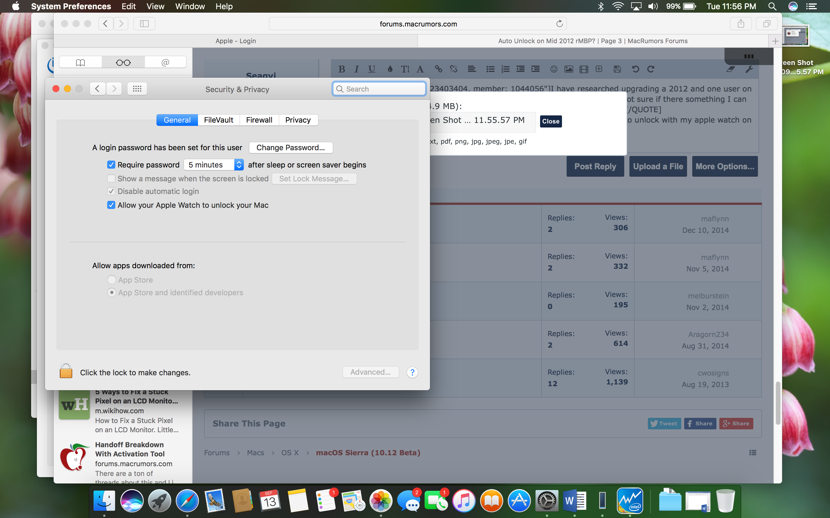Click the lock icon to make changes
830x518 pixels.
tap(66, 371)
